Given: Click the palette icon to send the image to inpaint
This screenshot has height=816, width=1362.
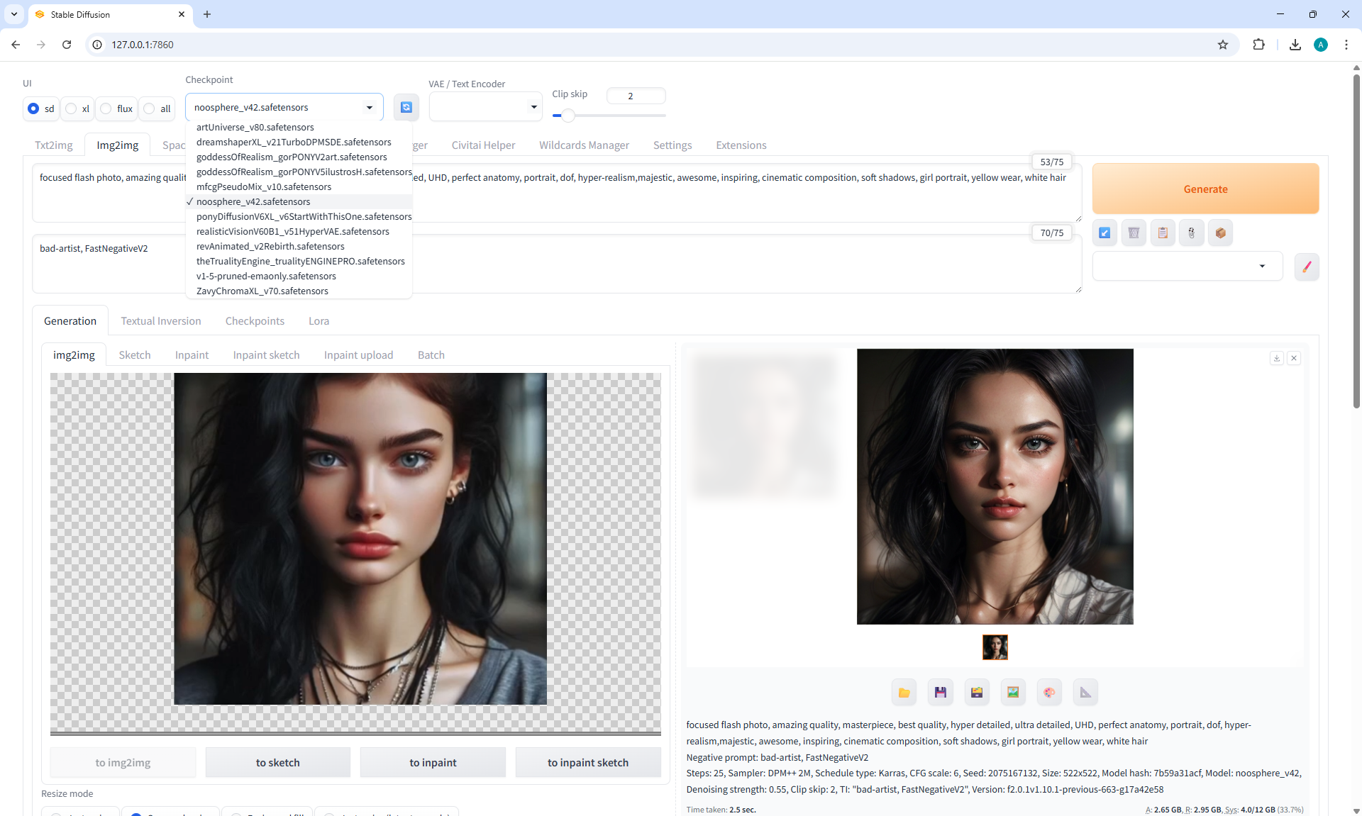Looking at the screenshot, I should [1049, 693].
